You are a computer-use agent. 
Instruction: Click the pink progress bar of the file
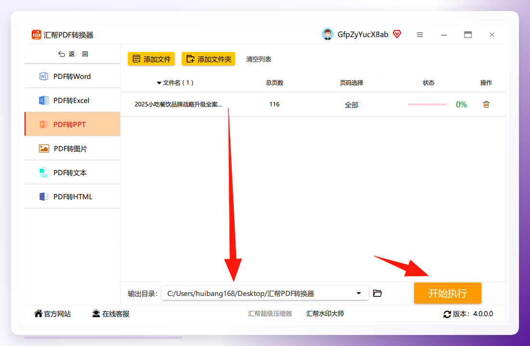pyautogui.click(x=427, y=104)
